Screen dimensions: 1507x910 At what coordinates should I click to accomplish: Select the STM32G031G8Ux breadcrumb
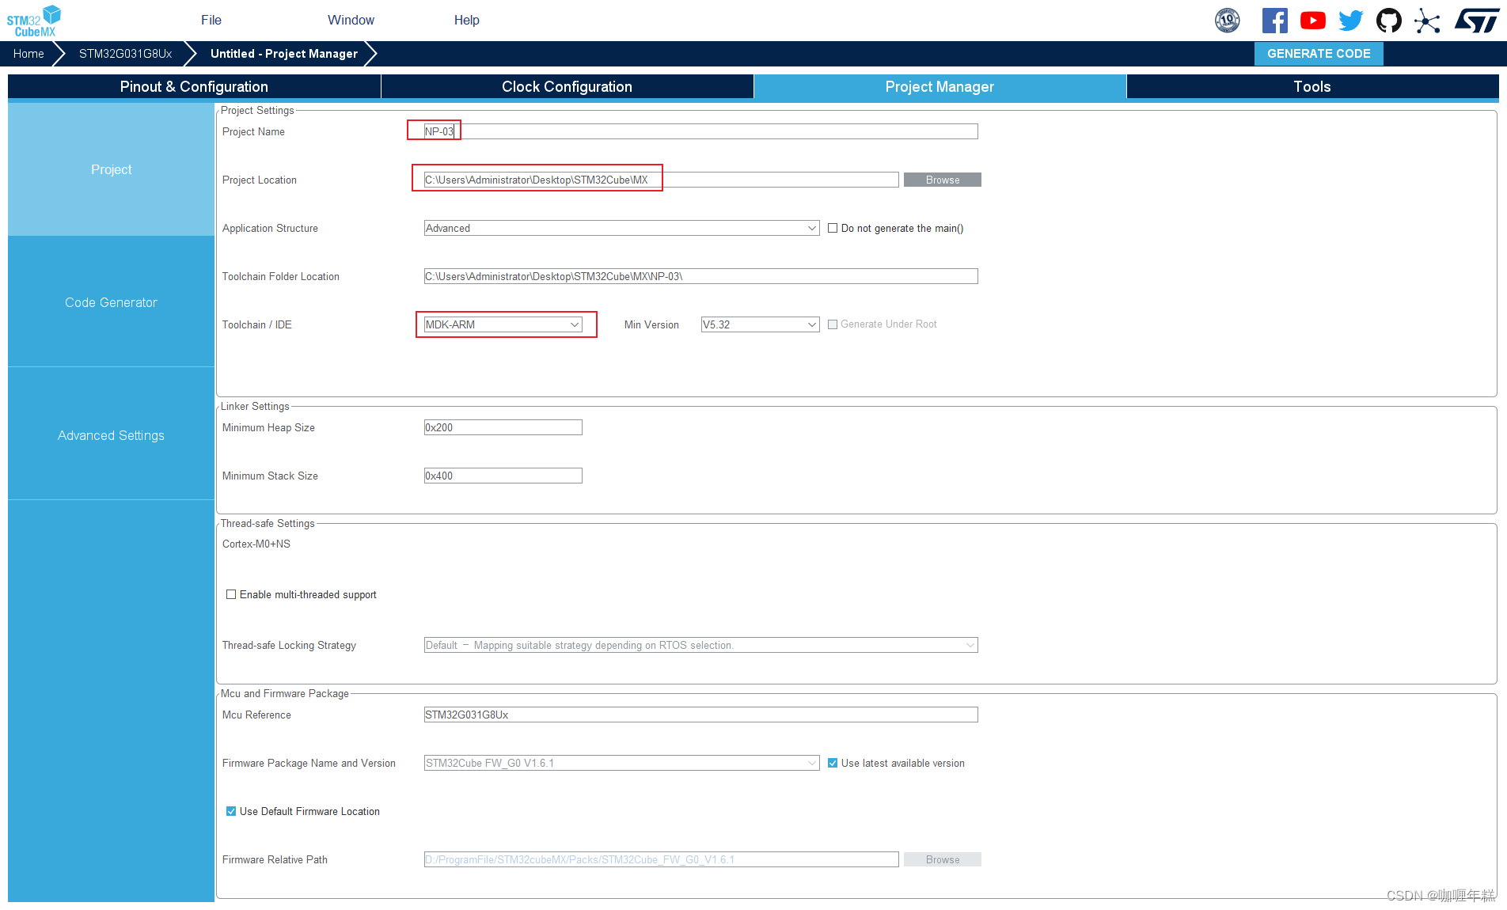125,54
